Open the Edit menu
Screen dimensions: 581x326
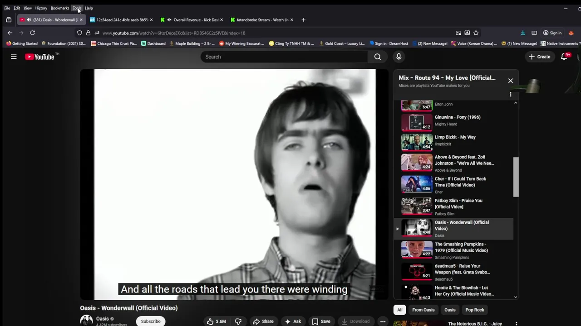pos(17,8)
